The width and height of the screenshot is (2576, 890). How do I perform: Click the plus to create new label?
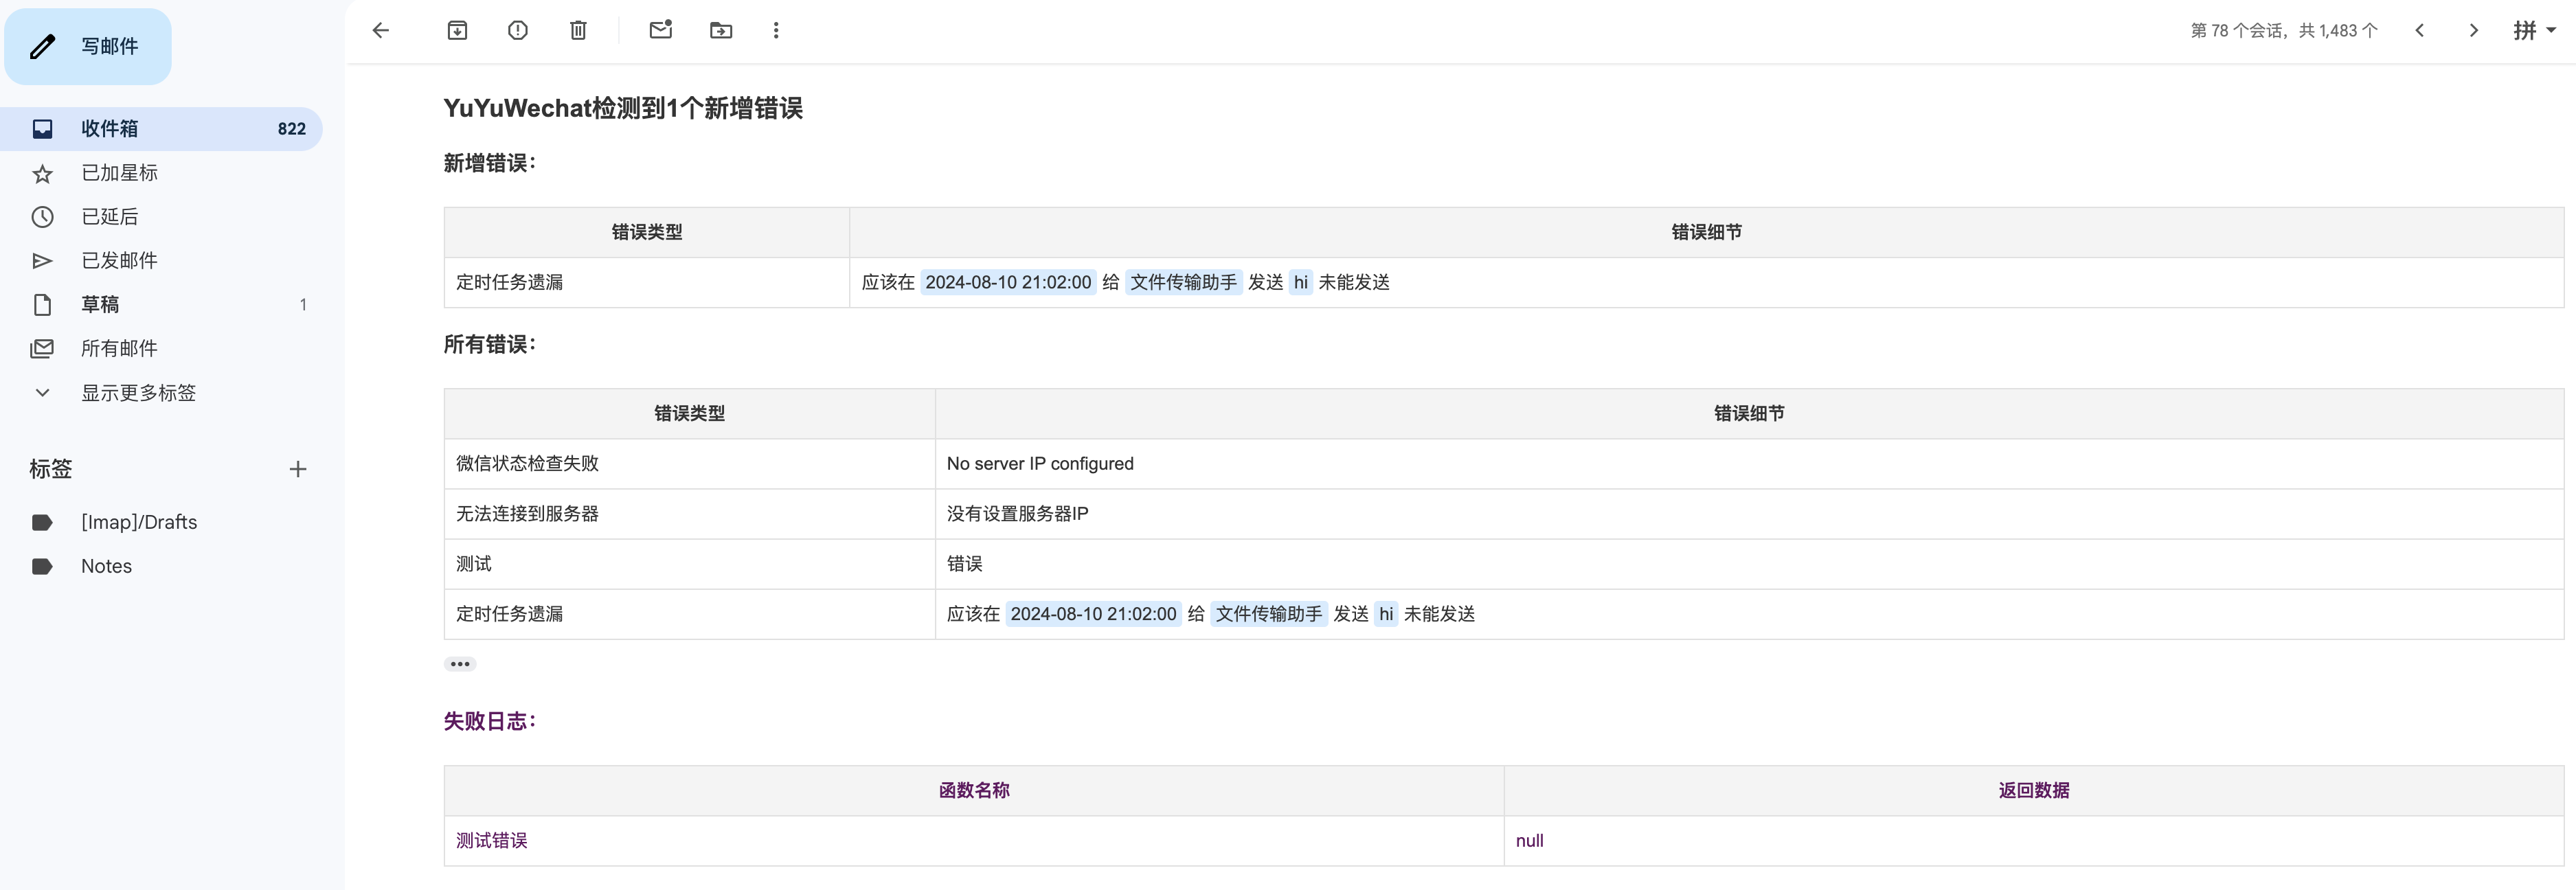298,469
